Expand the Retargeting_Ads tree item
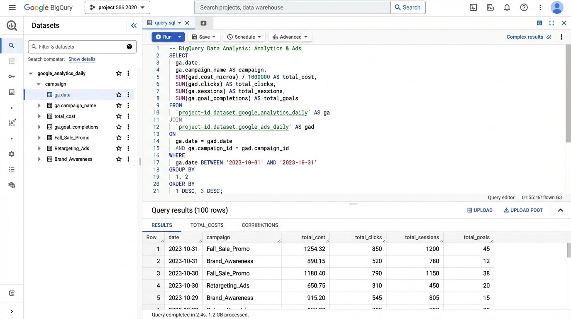 (39, 148)
